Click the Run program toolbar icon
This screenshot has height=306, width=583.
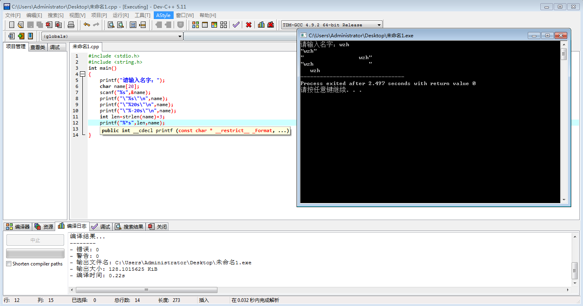(205, 25)
